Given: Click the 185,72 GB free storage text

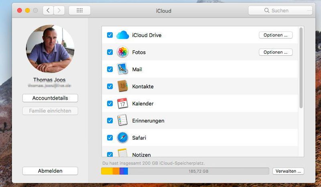Looking at the screenshot, I should [x=198, y=171].
